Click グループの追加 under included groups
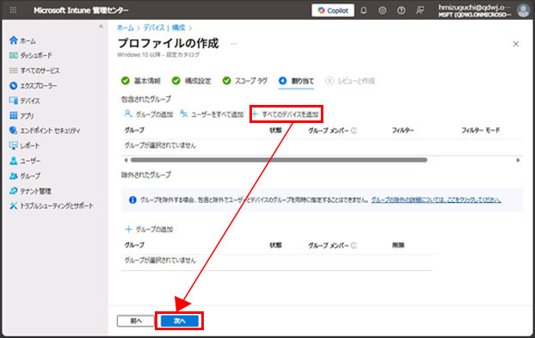This screenshot has width=535, height=338. point(149,114)
